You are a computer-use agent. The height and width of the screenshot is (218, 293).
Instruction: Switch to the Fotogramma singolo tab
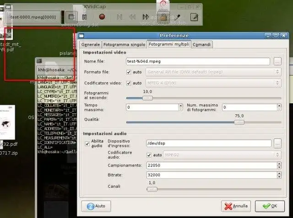(124, 45)
